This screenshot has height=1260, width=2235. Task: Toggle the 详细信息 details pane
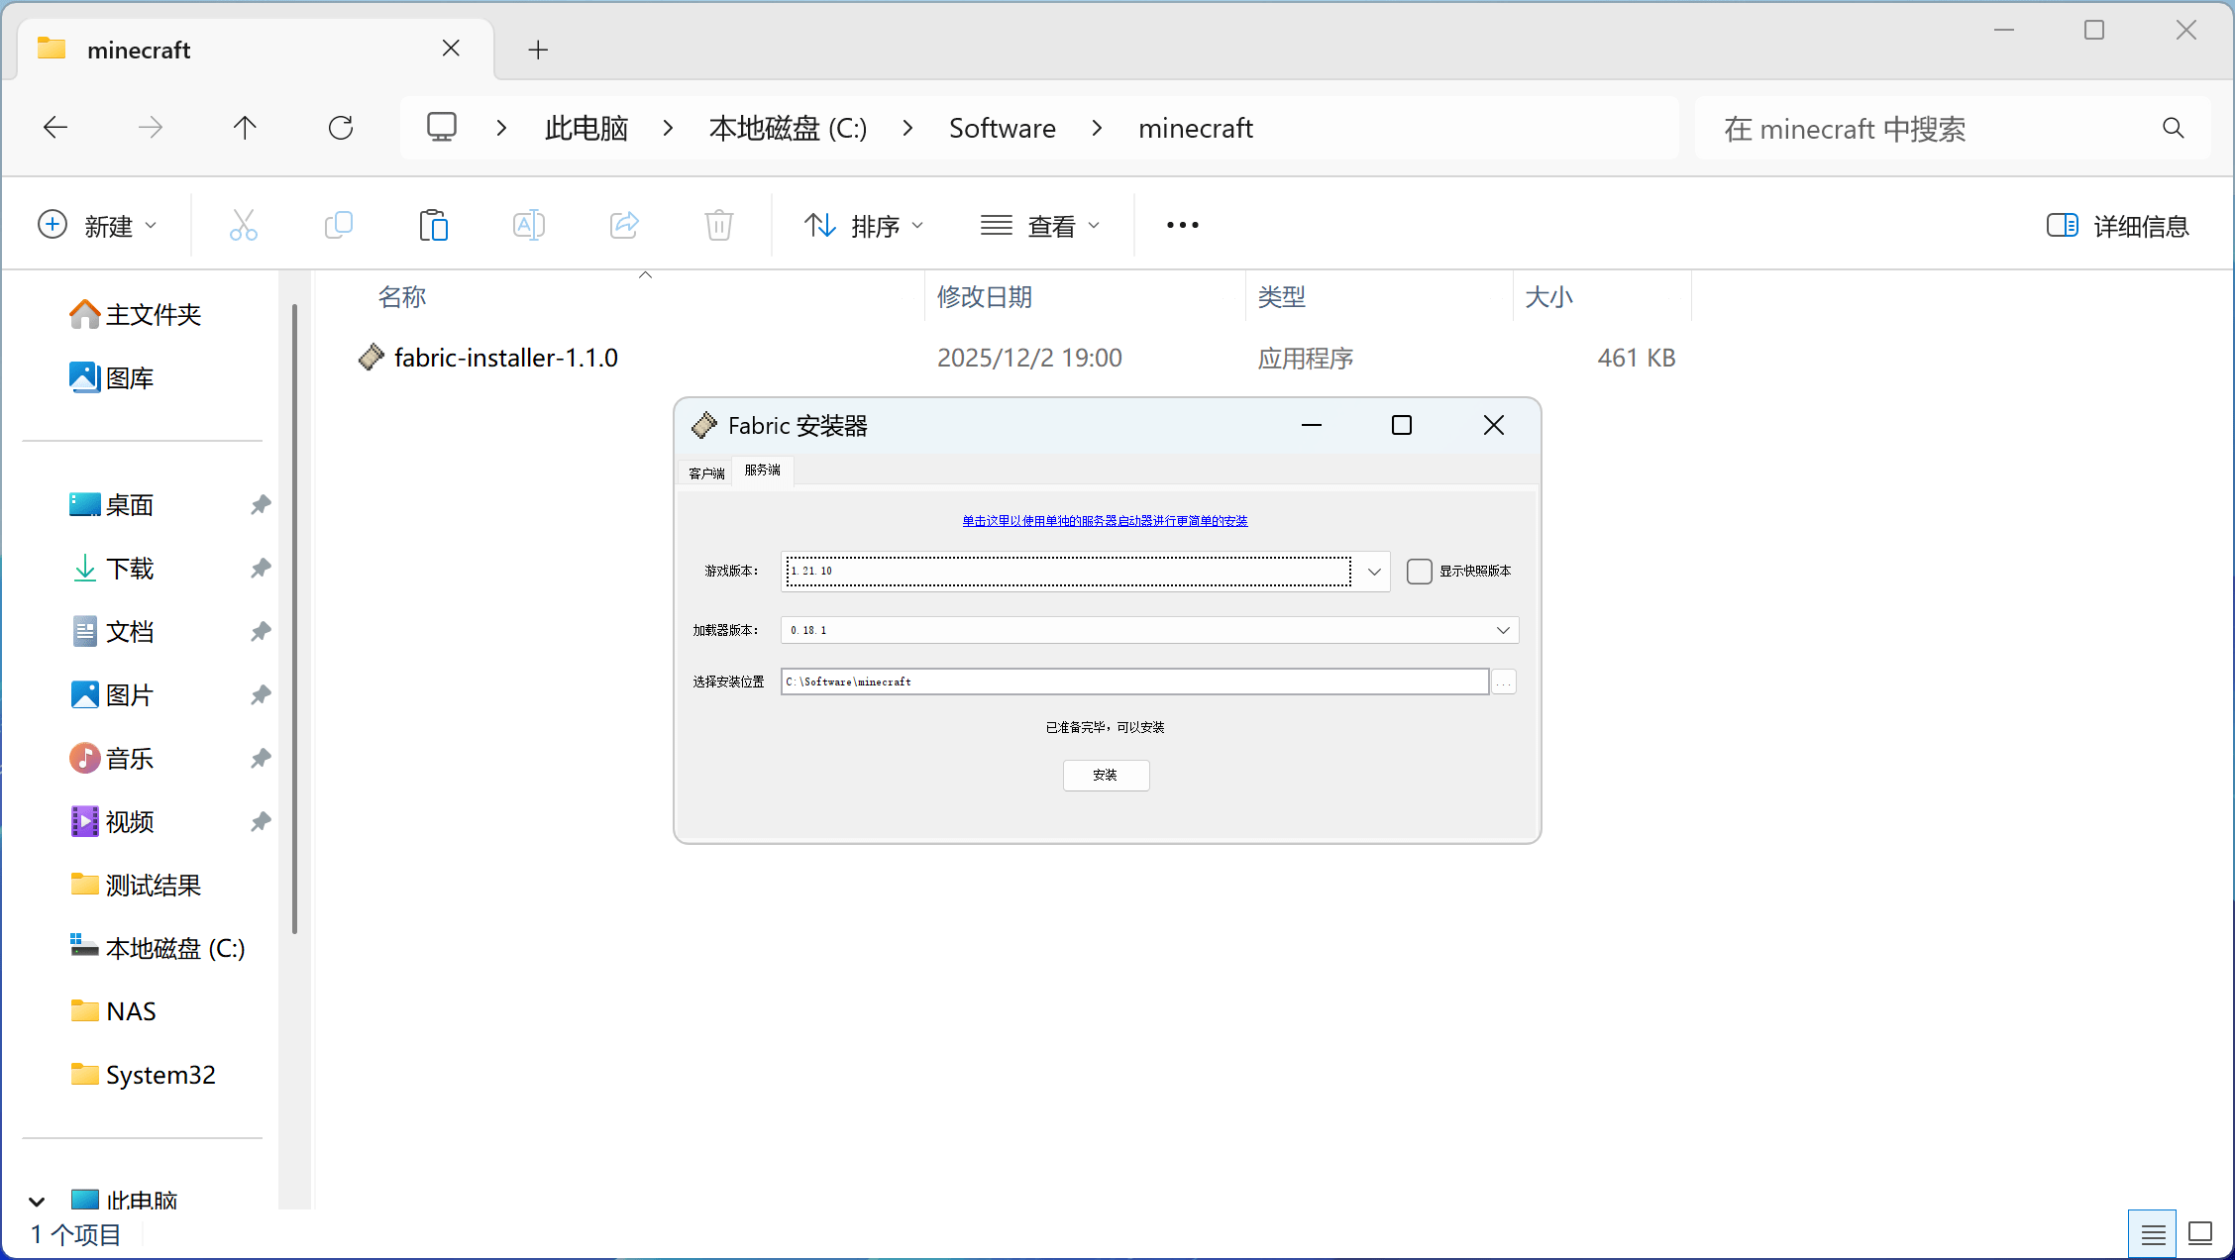[x=2117, y=226]
